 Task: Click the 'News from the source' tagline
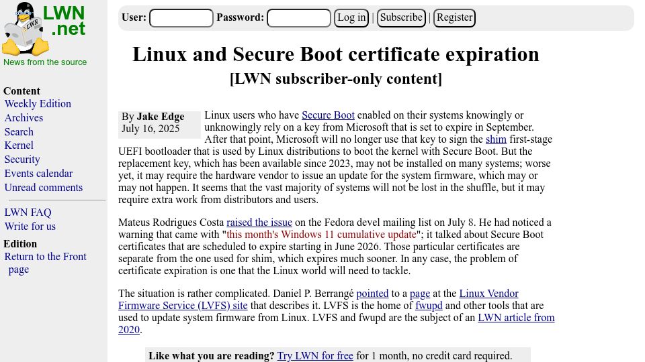45,62
